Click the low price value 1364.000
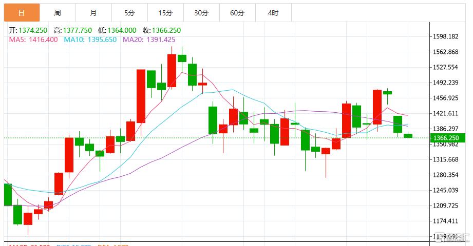 pos(122,30)
